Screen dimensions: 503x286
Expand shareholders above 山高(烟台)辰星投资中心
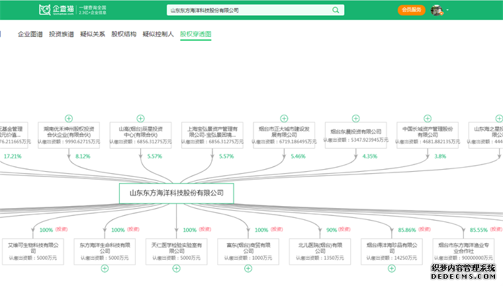click(x=140, y=118)
